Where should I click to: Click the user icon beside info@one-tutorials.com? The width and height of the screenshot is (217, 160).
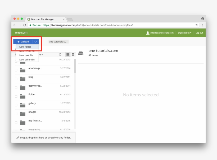pyautogui.click(x=148, y=33)
